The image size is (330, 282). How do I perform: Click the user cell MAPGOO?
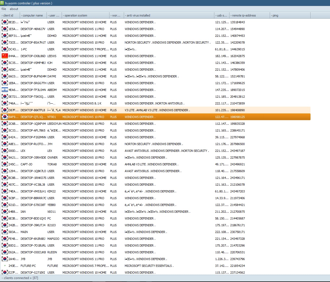tap(53, 239)
